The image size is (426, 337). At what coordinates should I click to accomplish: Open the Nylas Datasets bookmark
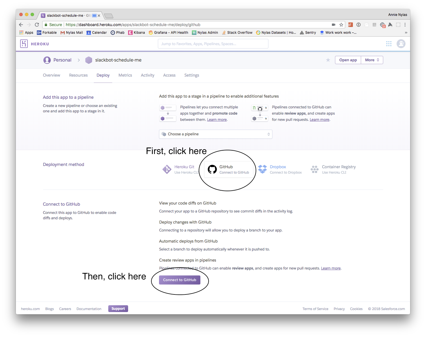tap(276, 33)
